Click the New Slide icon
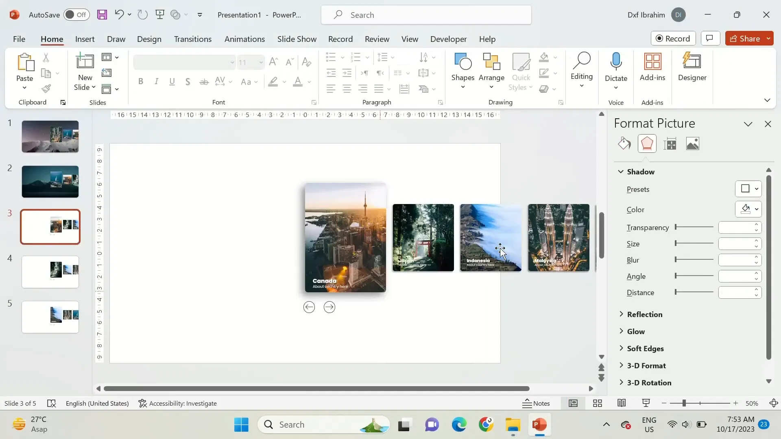Screen dimensions: 781x439 coord(85,61)
